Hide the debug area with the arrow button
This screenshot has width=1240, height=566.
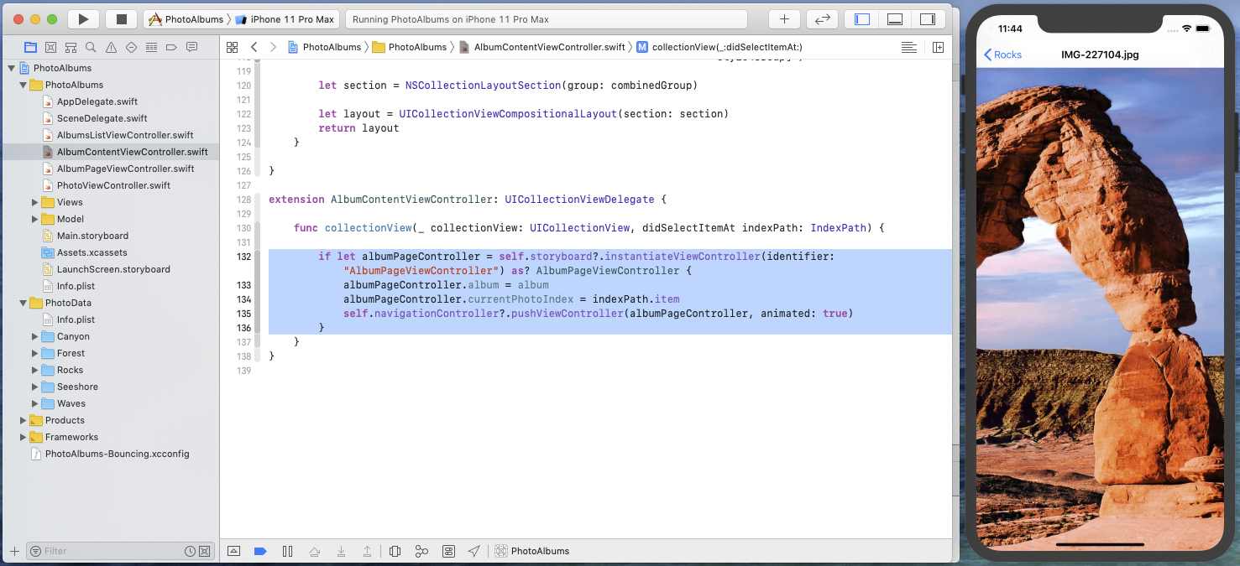(x=233, y=551)
